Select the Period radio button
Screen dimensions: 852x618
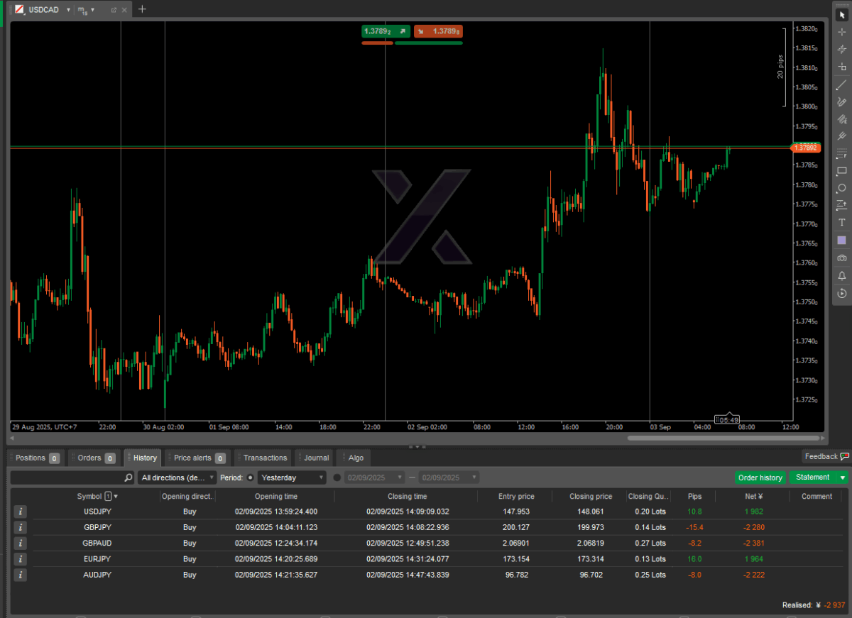tap(250, 478)
